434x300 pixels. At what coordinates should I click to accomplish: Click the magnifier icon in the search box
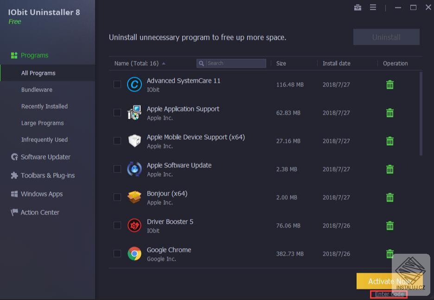tap(201, 63)
